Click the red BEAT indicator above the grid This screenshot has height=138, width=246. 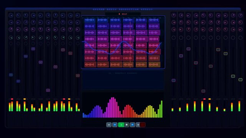tap(123, 14)
